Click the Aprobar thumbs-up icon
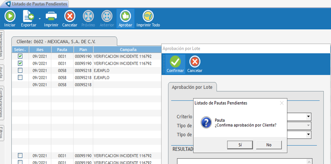Image resolution: width=331 pixels, height=164 pixels. pyautogui.click(x=126, y=16)
